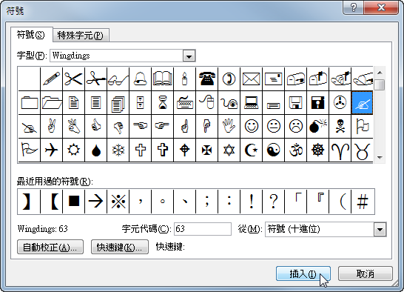The height and width of the screenshot is (292, 404).
Task: Pick the water droplet symbol
Action: pyautogui.click(x=96, y=150)
